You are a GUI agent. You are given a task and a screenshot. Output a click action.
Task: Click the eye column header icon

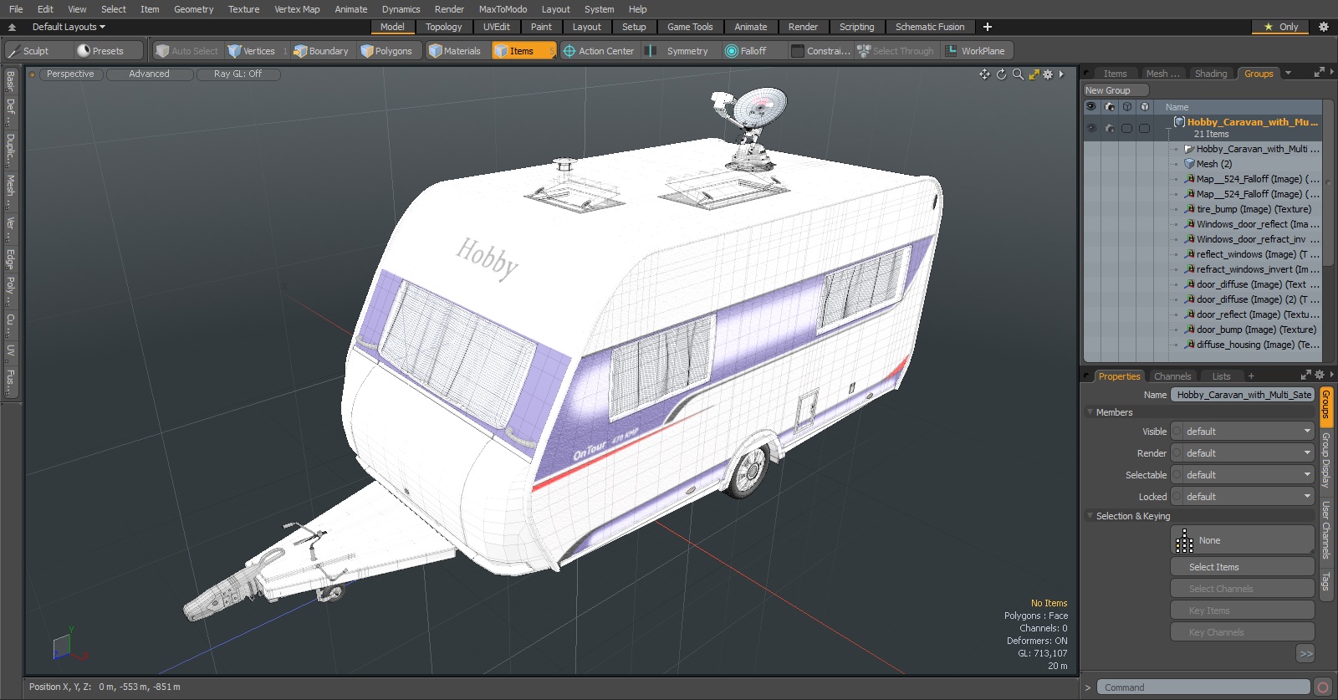1091,107
